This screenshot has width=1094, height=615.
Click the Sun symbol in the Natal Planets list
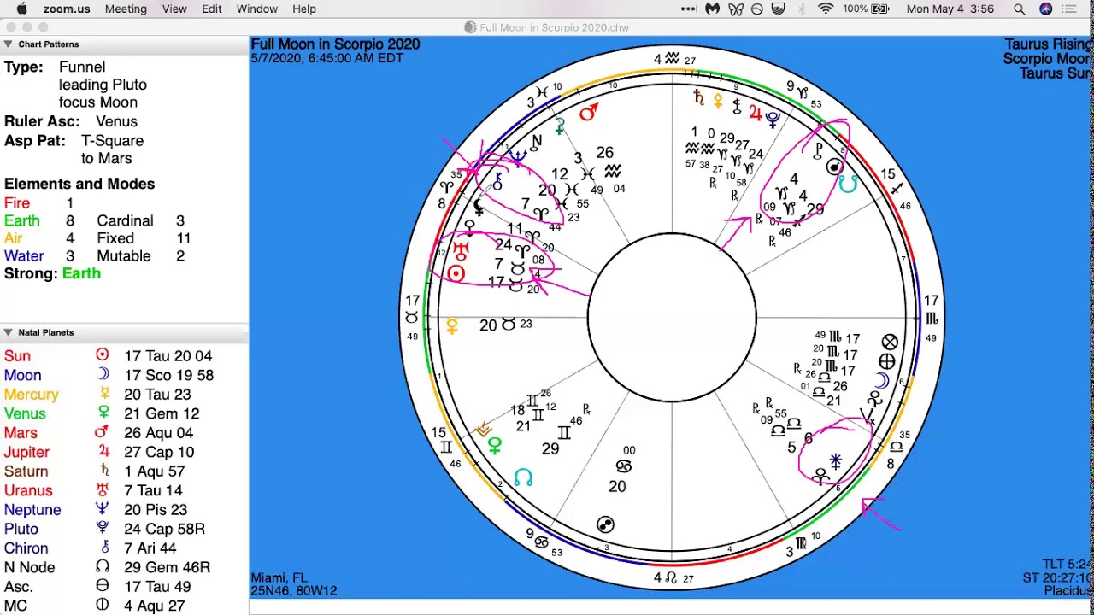coord(103,355)
